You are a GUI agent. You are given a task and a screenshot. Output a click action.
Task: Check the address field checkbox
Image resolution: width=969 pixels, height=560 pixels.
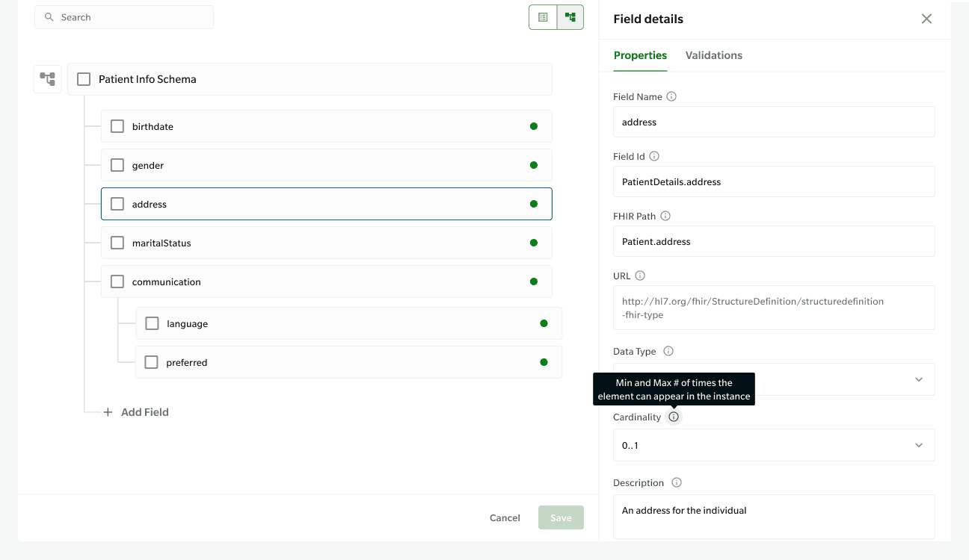tap(117, 204)
